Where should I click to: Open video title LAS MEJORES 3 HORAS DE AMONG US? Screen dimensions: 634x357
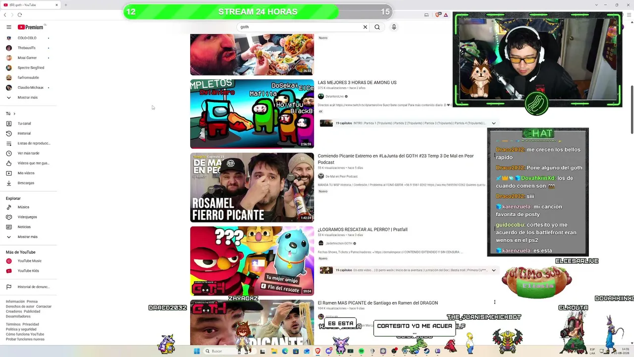357,82
